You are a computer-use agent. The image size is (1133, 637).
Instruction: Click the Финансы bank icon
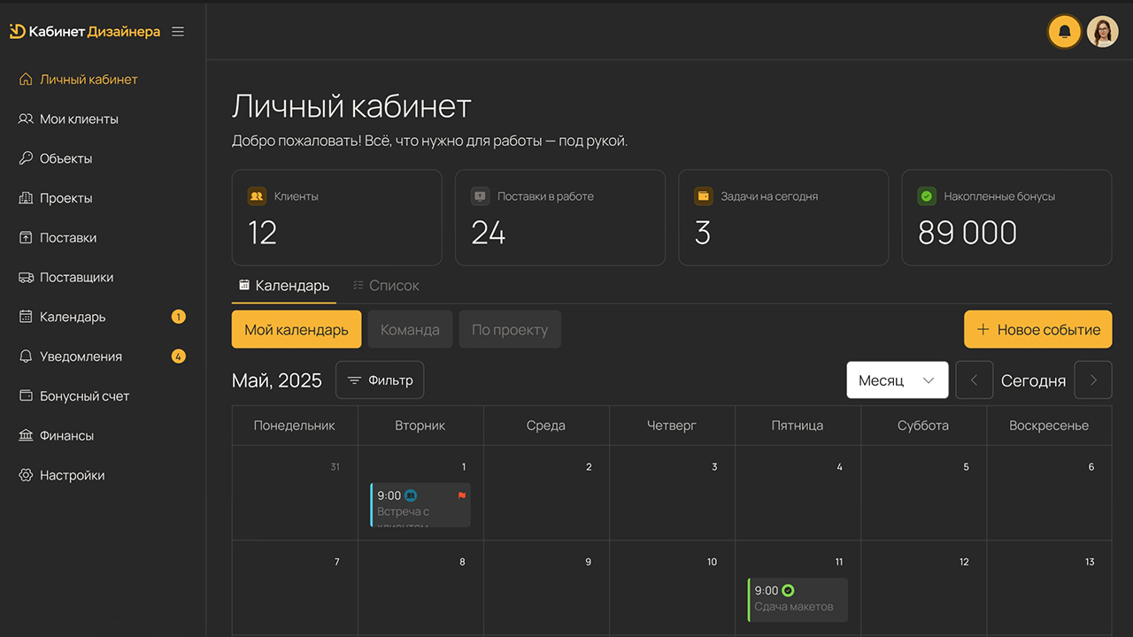coord(24,434)
